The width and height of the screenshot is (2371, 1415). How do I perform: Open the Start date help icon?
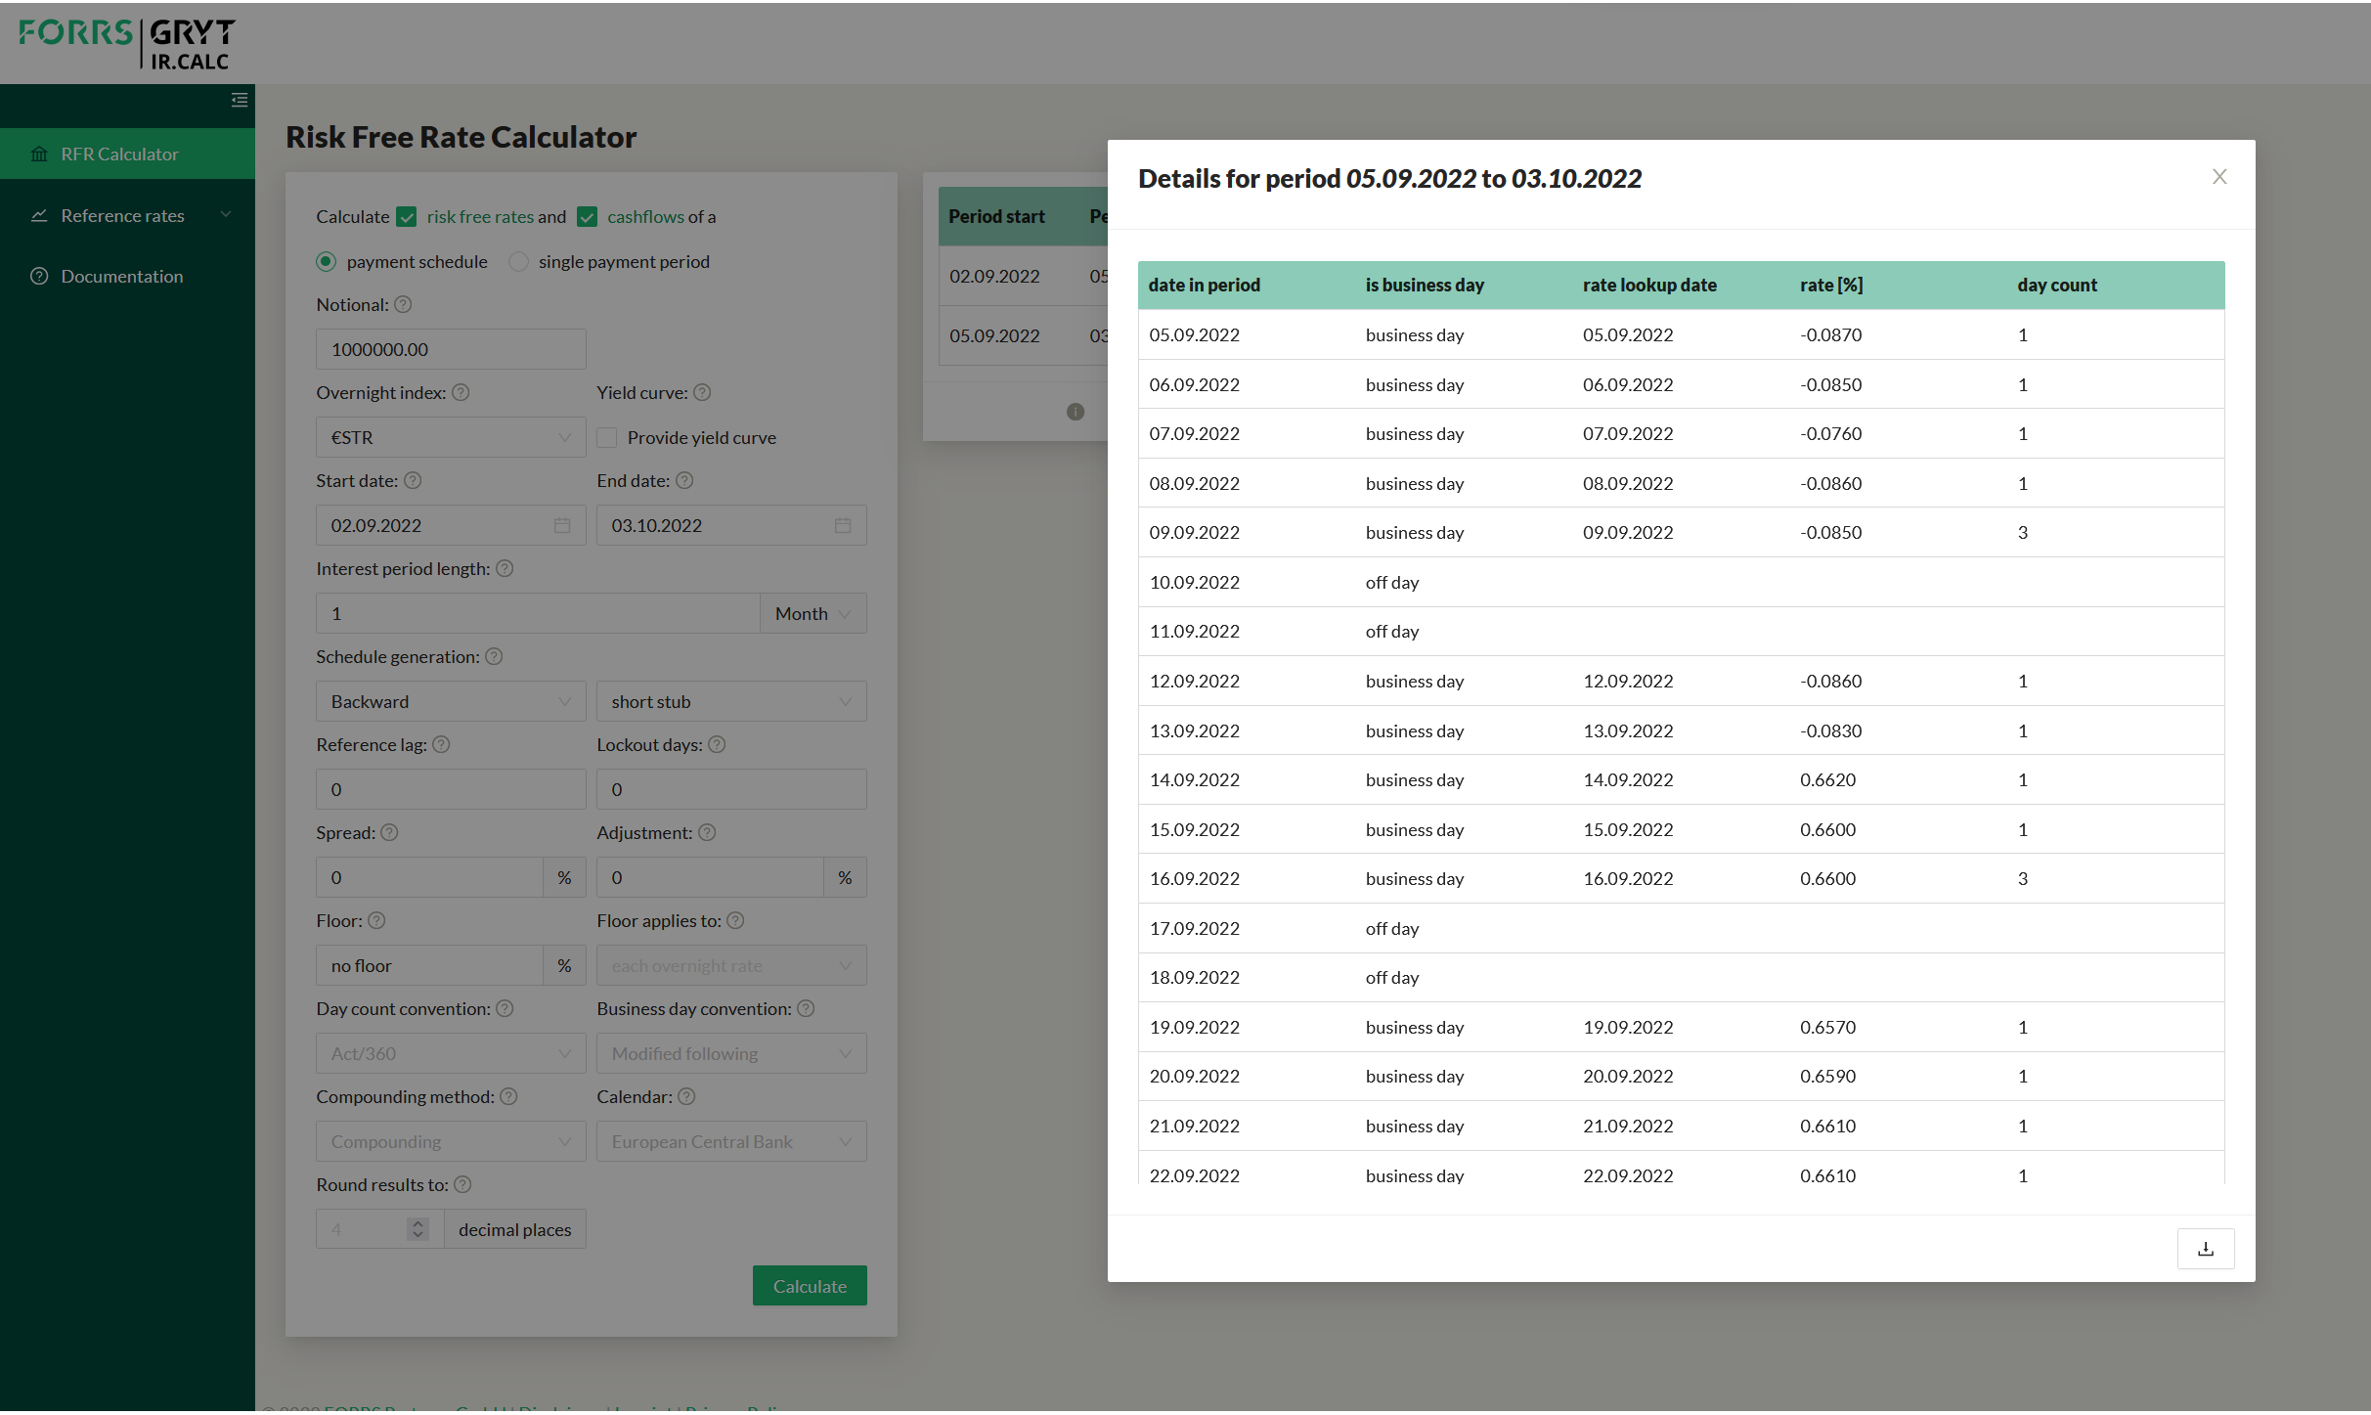click(413, 480)
